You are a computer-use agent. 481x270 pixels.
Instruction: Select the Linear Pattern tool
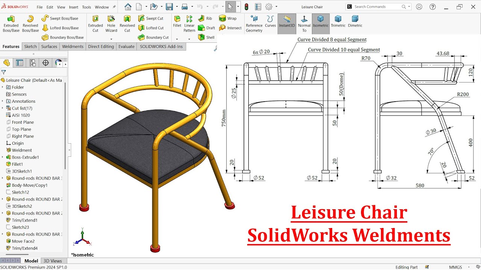[189, 24]
